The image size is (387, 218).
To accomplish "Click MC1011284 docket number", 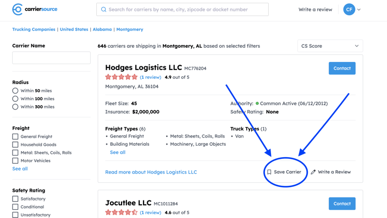I will 165,204.
